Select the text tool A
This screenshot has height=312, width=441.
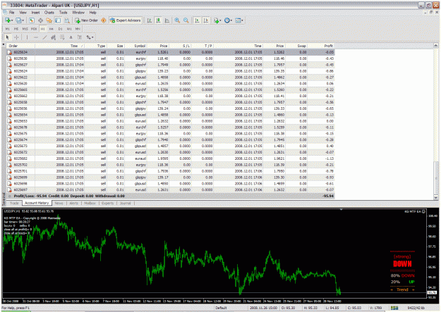tap(71, 37)
